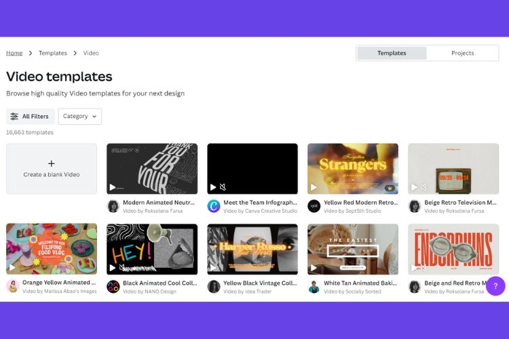Open the HEY! collage video thumbnail
The image size is (509, 339).
tap(152, 249)
